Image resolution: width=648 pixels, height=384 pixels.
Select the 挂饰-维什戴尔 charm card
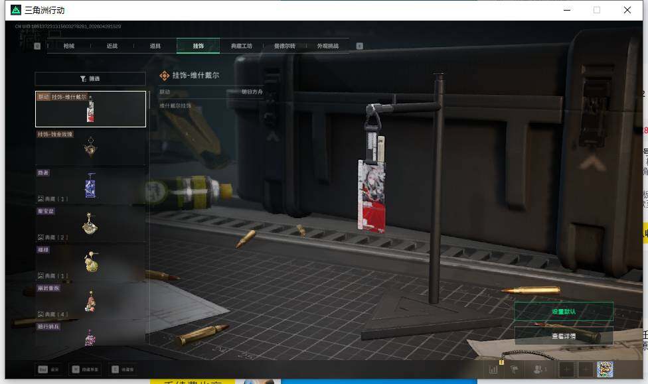point(90,109)
